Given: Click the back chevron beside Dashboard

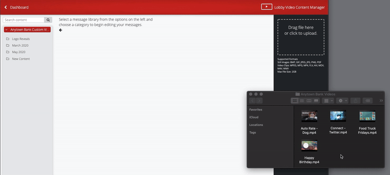Looking at the screenshot, I should [x=6, y=7].
